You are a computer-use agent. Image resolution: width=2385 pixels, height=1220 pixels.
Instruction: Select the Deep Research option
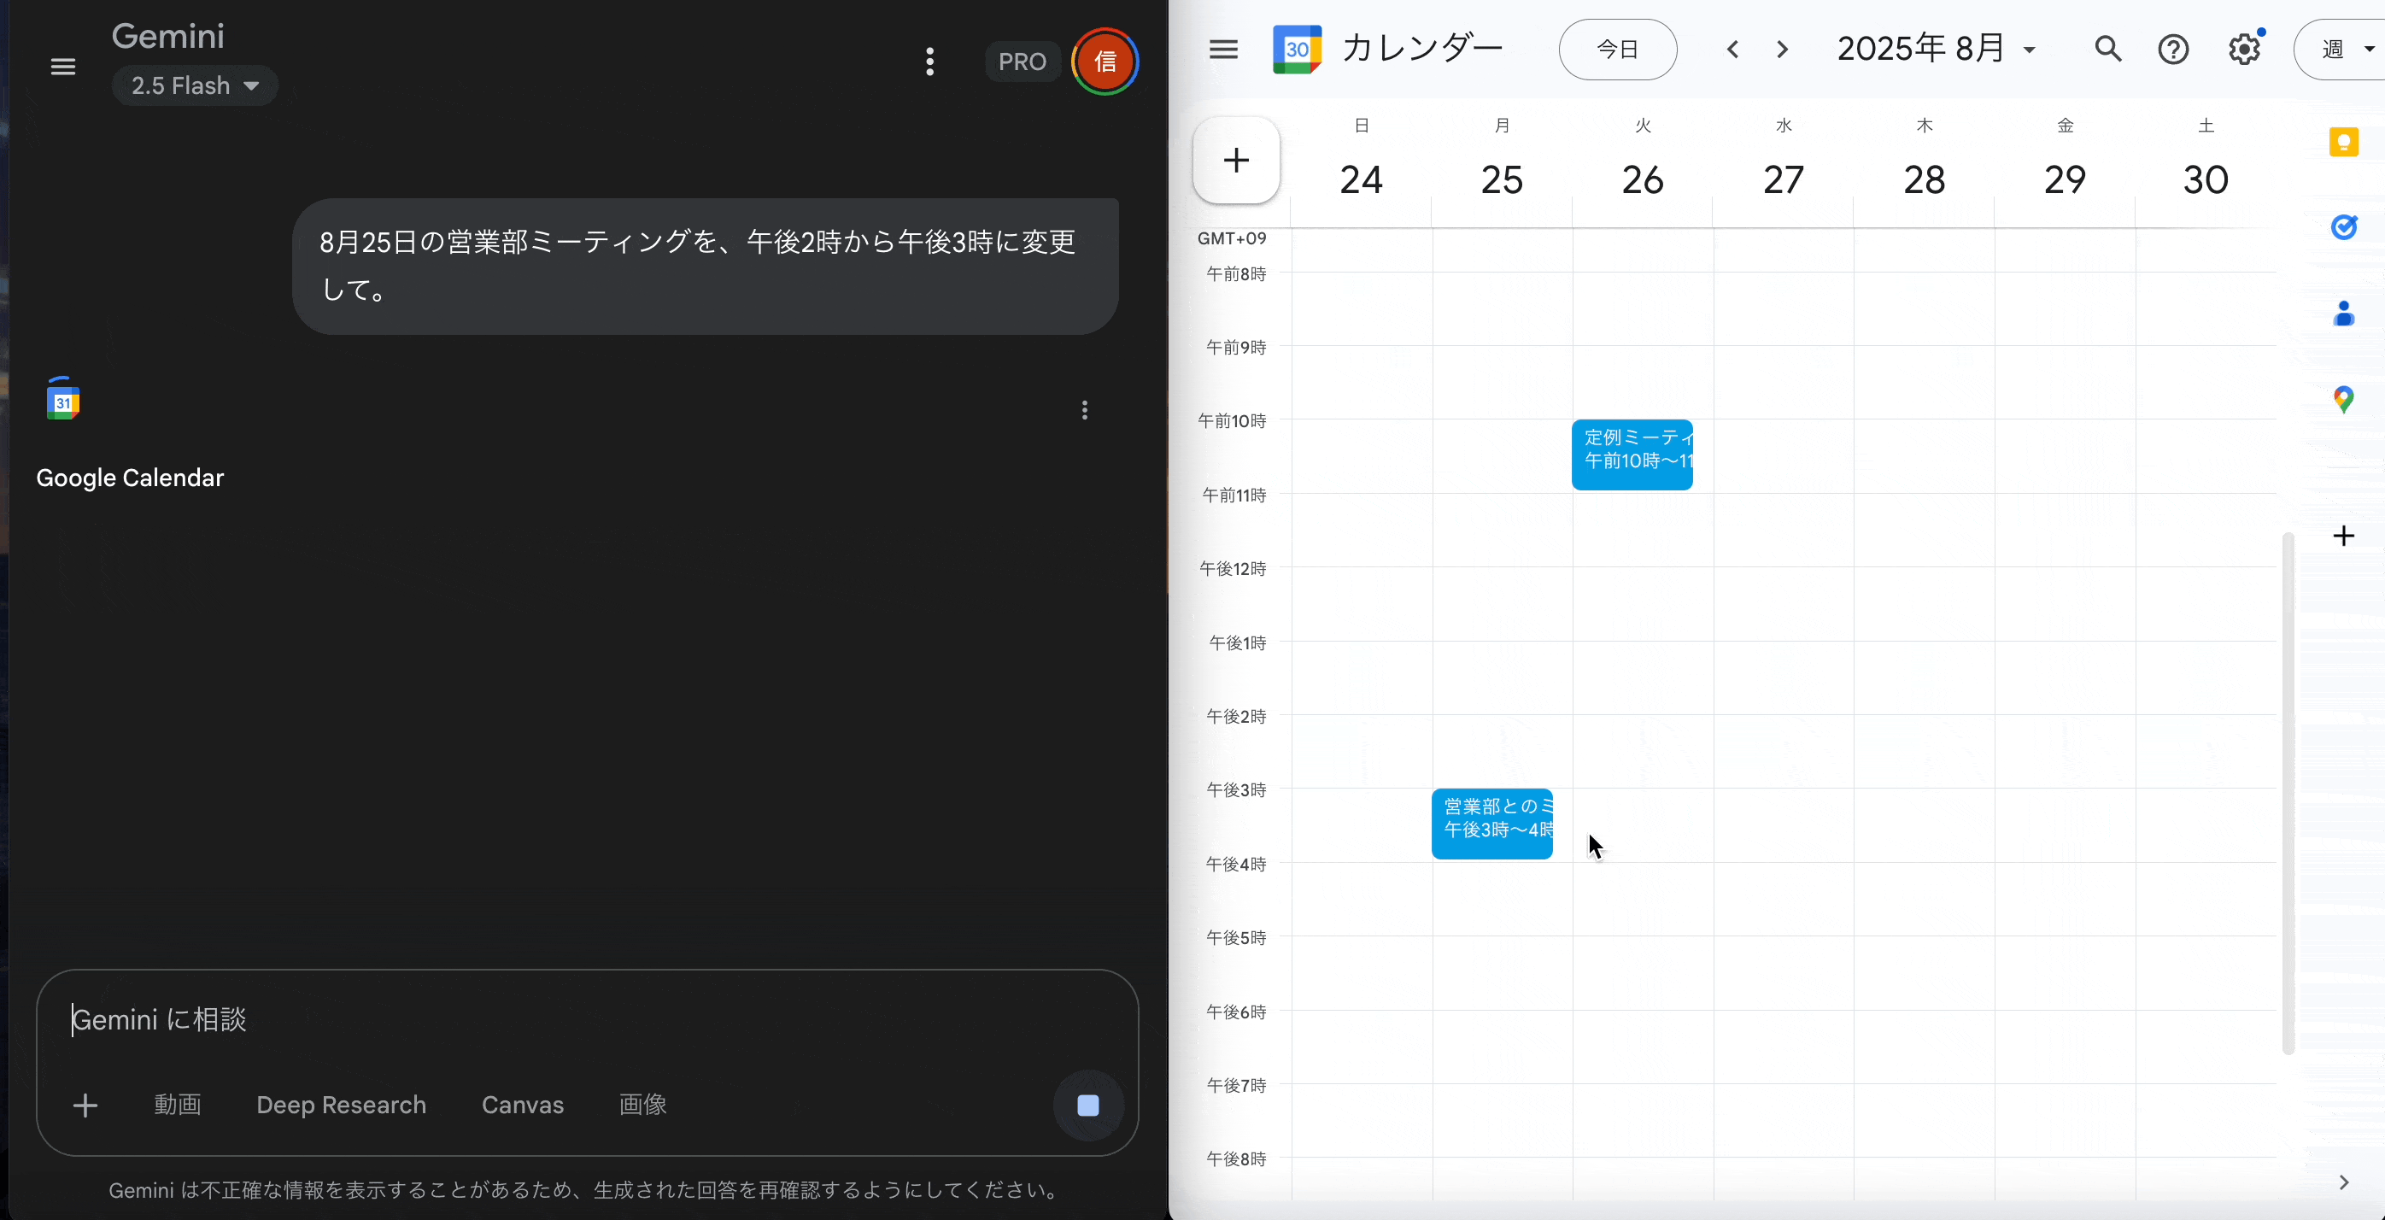point(341,1106)
